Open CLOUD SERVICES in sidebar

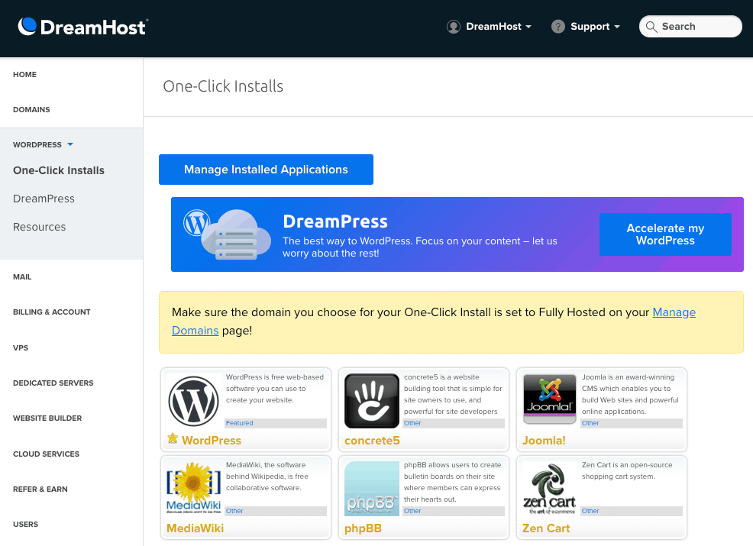click(46, 454)
